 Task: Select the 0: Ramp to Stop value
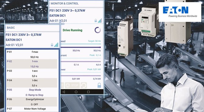click(34, 95)
